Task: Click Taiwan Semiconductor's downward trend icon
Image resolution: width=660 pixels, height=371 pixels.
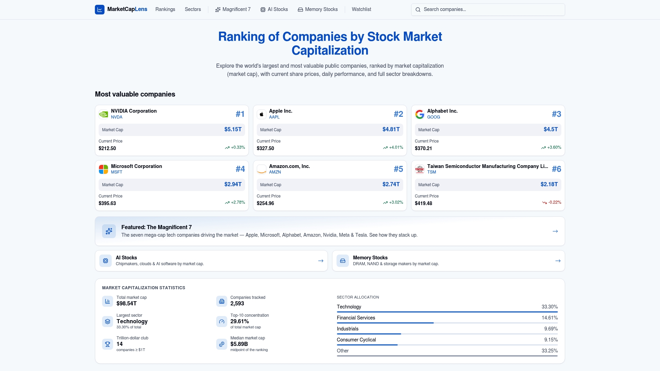Action: tap(544, 203)
